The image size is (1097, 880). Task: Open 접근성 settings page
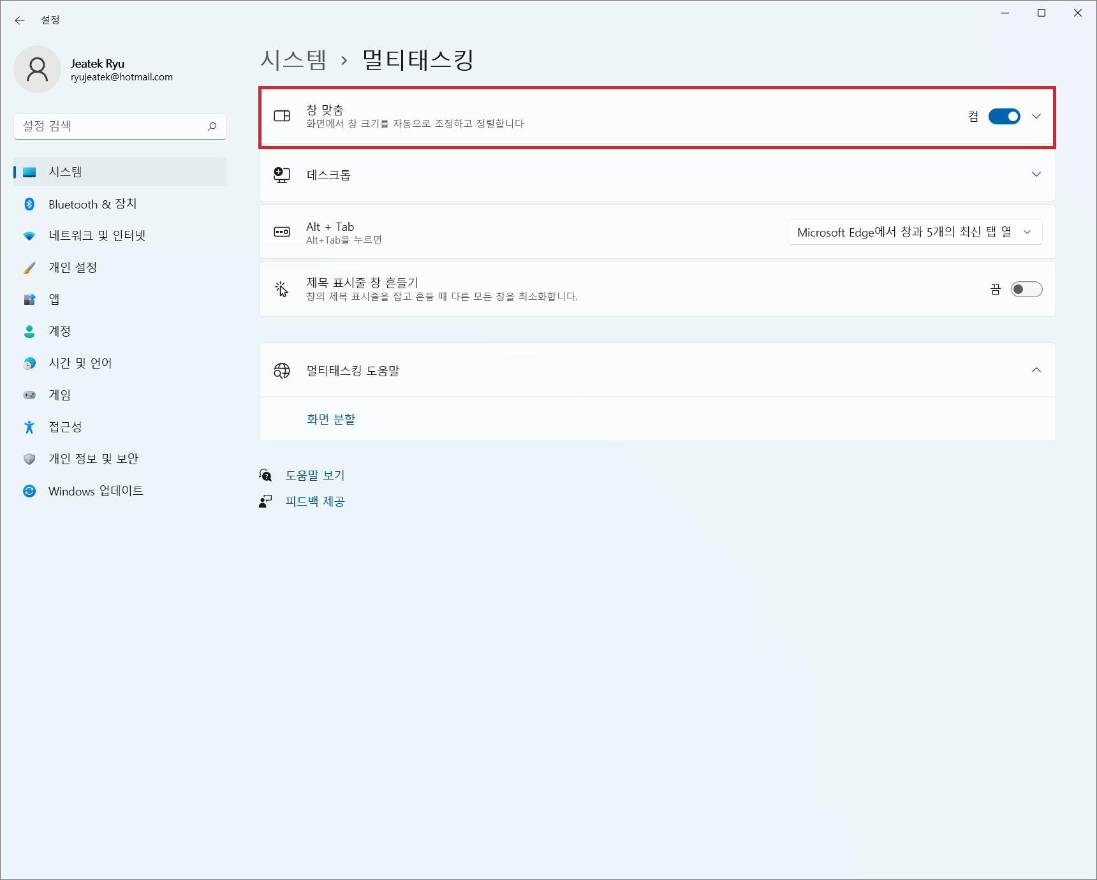[120, 427]
